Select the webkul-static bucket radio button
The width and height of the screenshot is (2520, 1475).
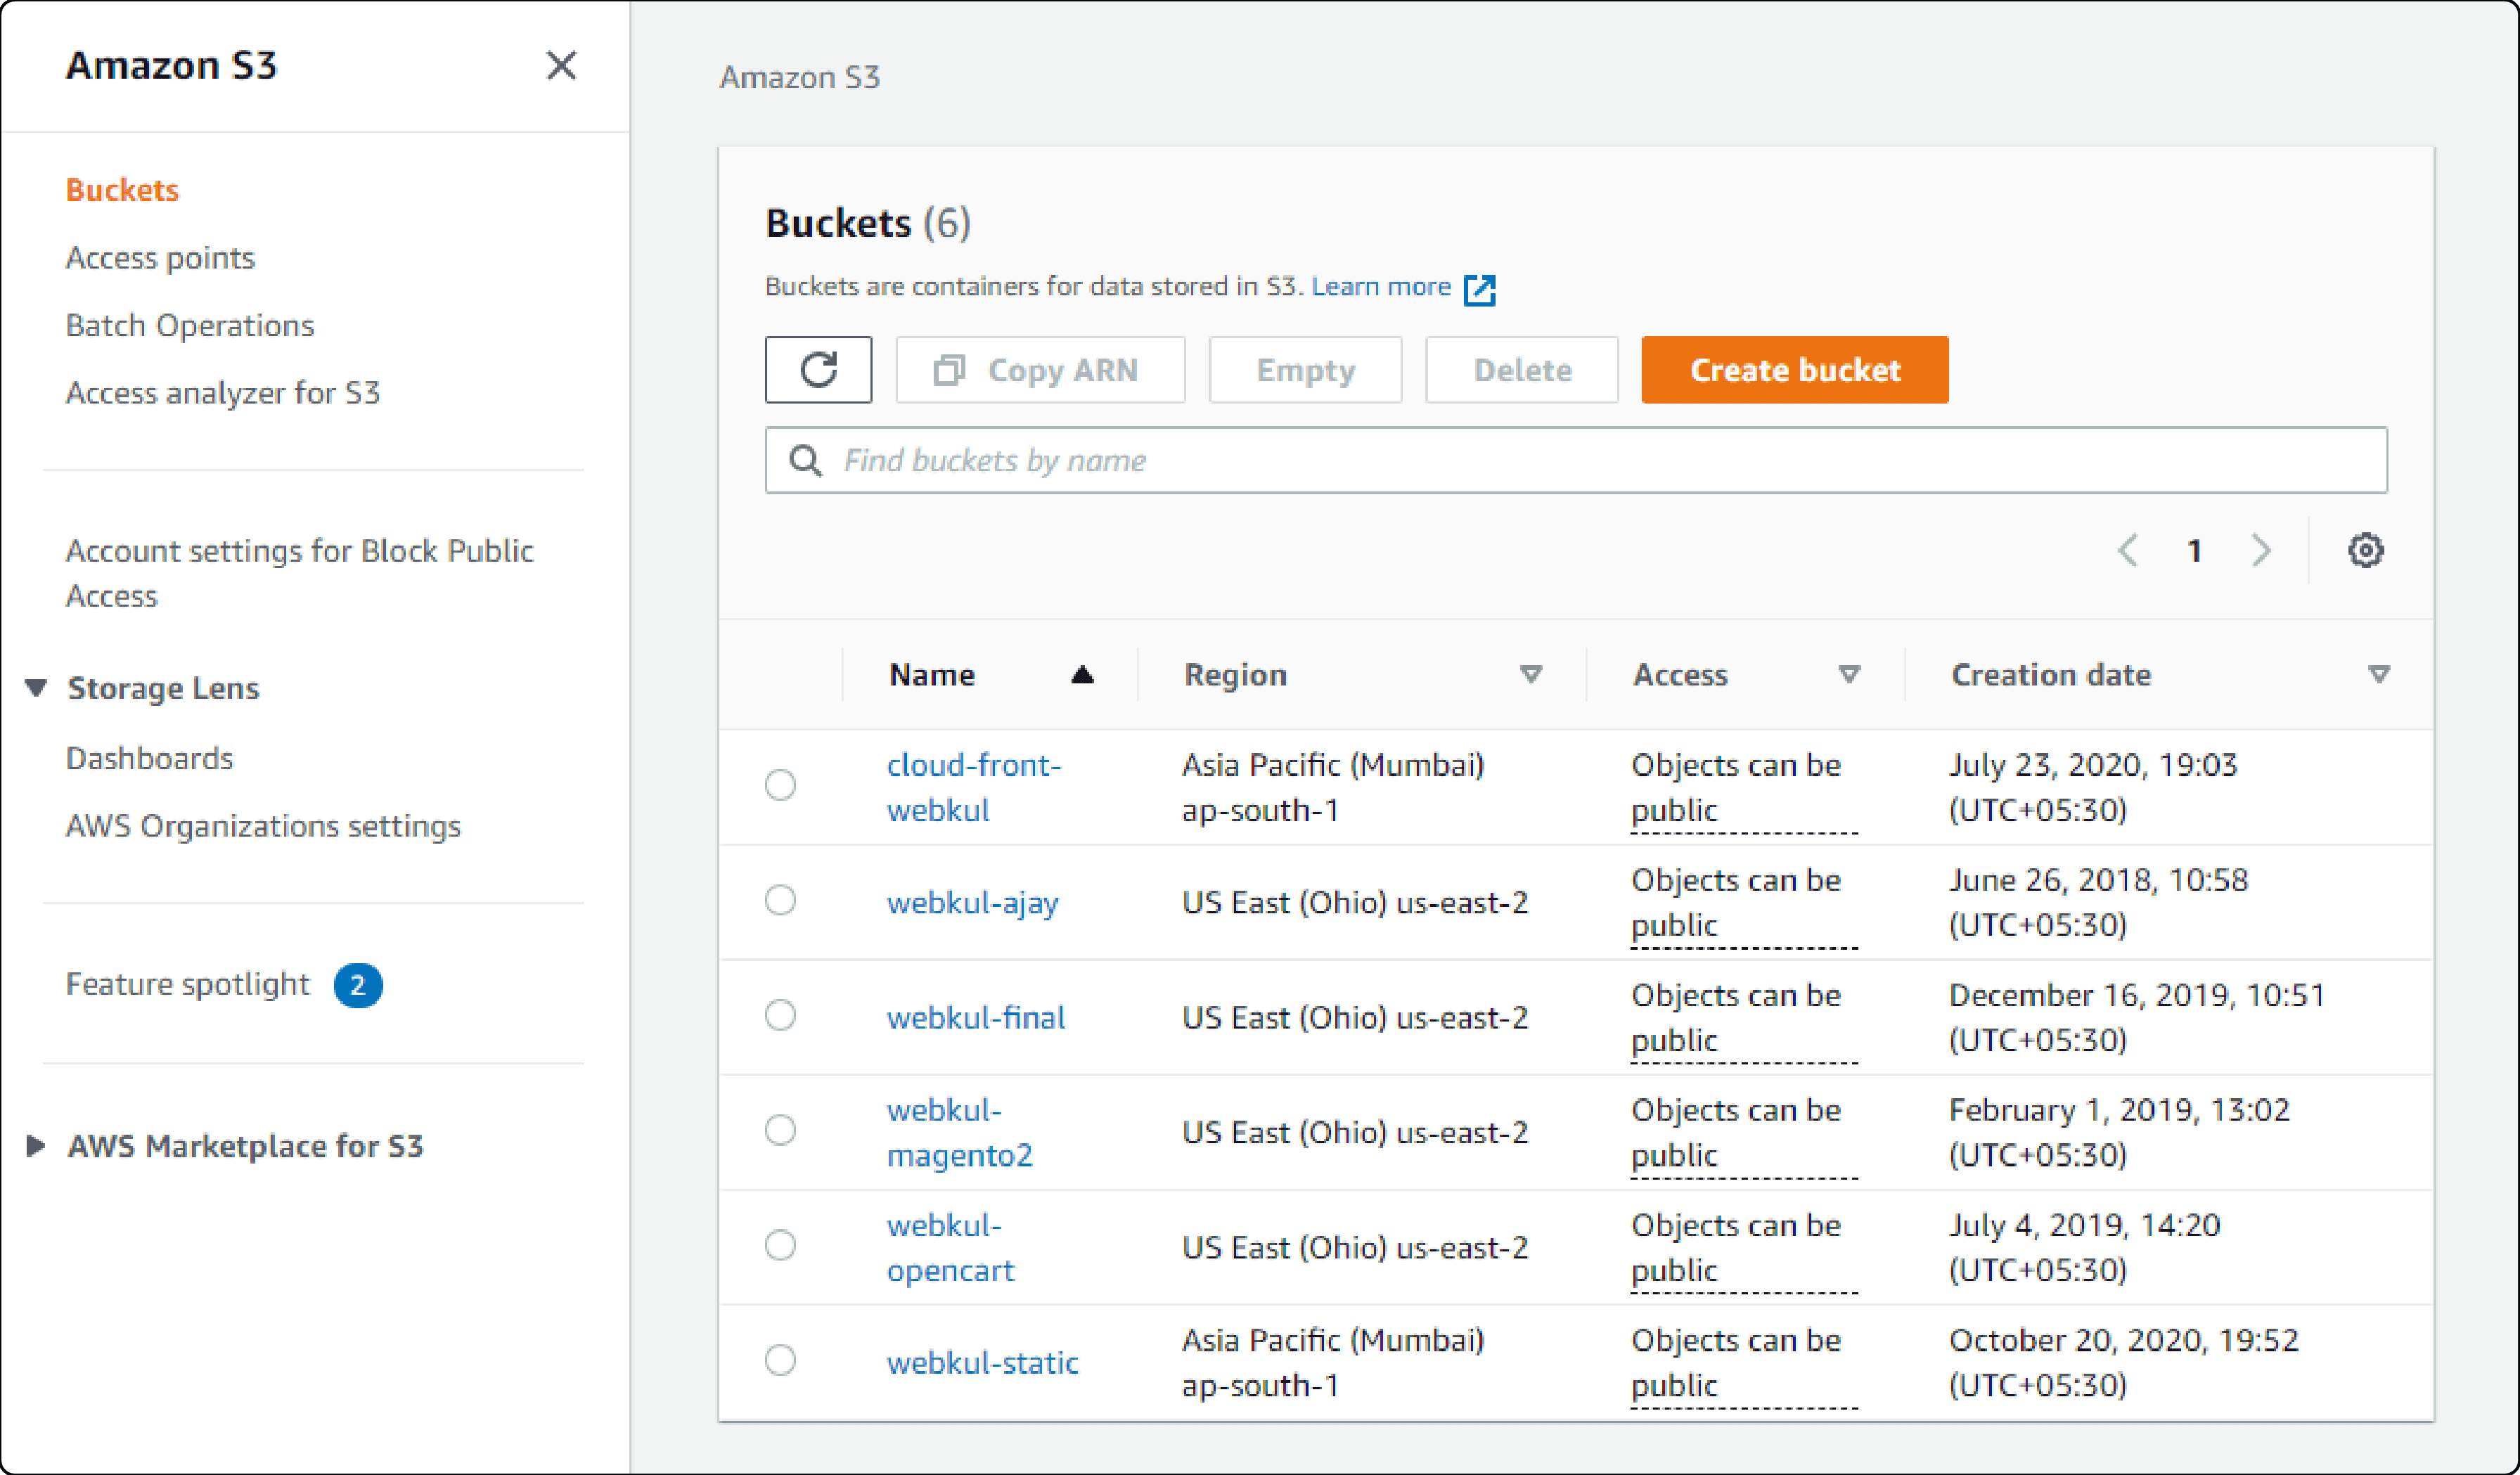point(780,1360)
